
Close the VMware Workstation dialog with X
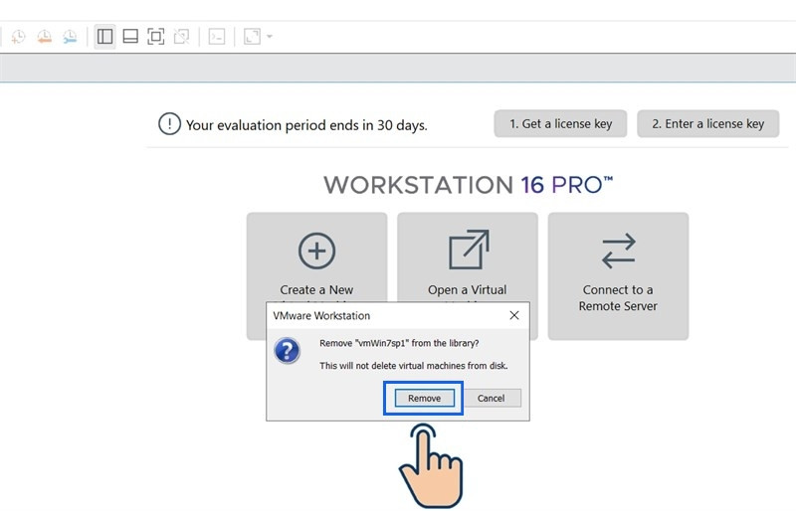pos(514,315)
